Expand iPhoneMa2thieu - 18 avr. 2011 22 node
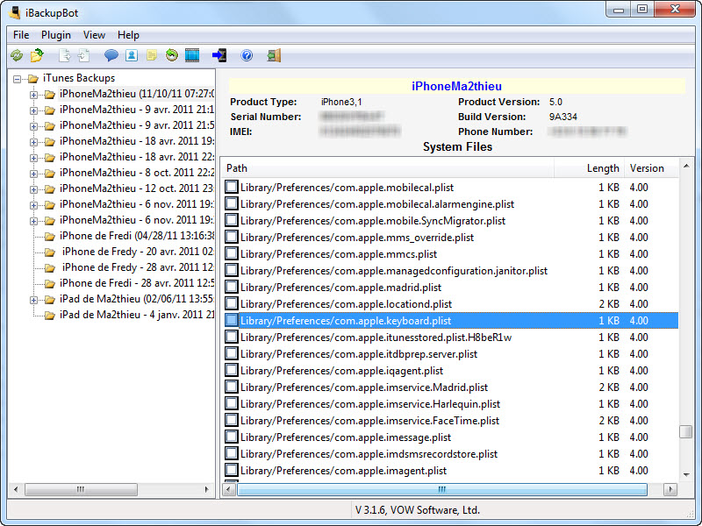 33,158
